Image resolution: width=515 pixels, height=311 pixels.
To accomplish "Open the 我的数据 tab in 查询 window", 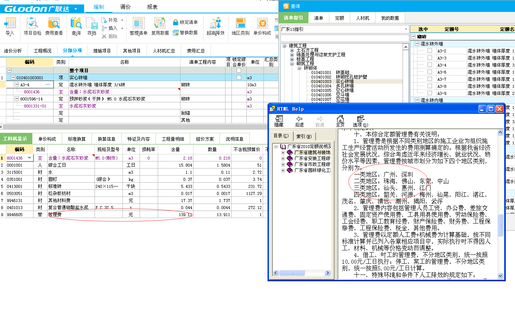I will pos(390,18).
